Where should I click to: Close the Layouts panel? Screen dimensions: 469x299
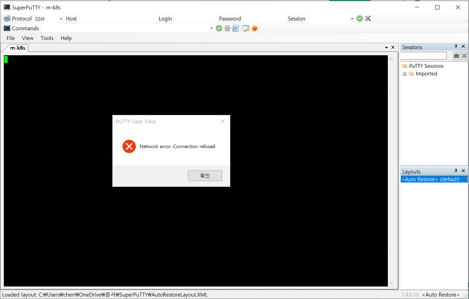tap(463, 171)
